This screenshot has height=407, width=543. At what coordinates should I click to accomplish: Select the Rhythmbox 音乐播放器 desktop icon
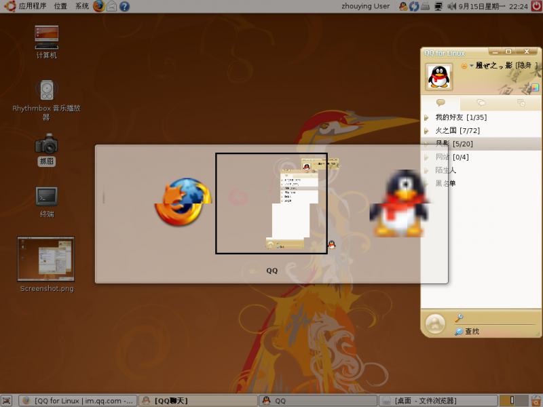pos(46,100)
